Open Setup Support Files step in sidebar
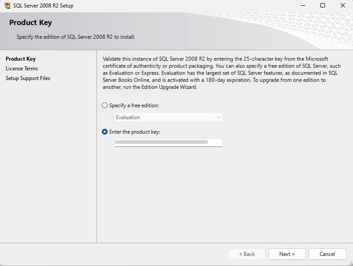The width and height of the screenshot is (353, 266). tap(28, 78)
